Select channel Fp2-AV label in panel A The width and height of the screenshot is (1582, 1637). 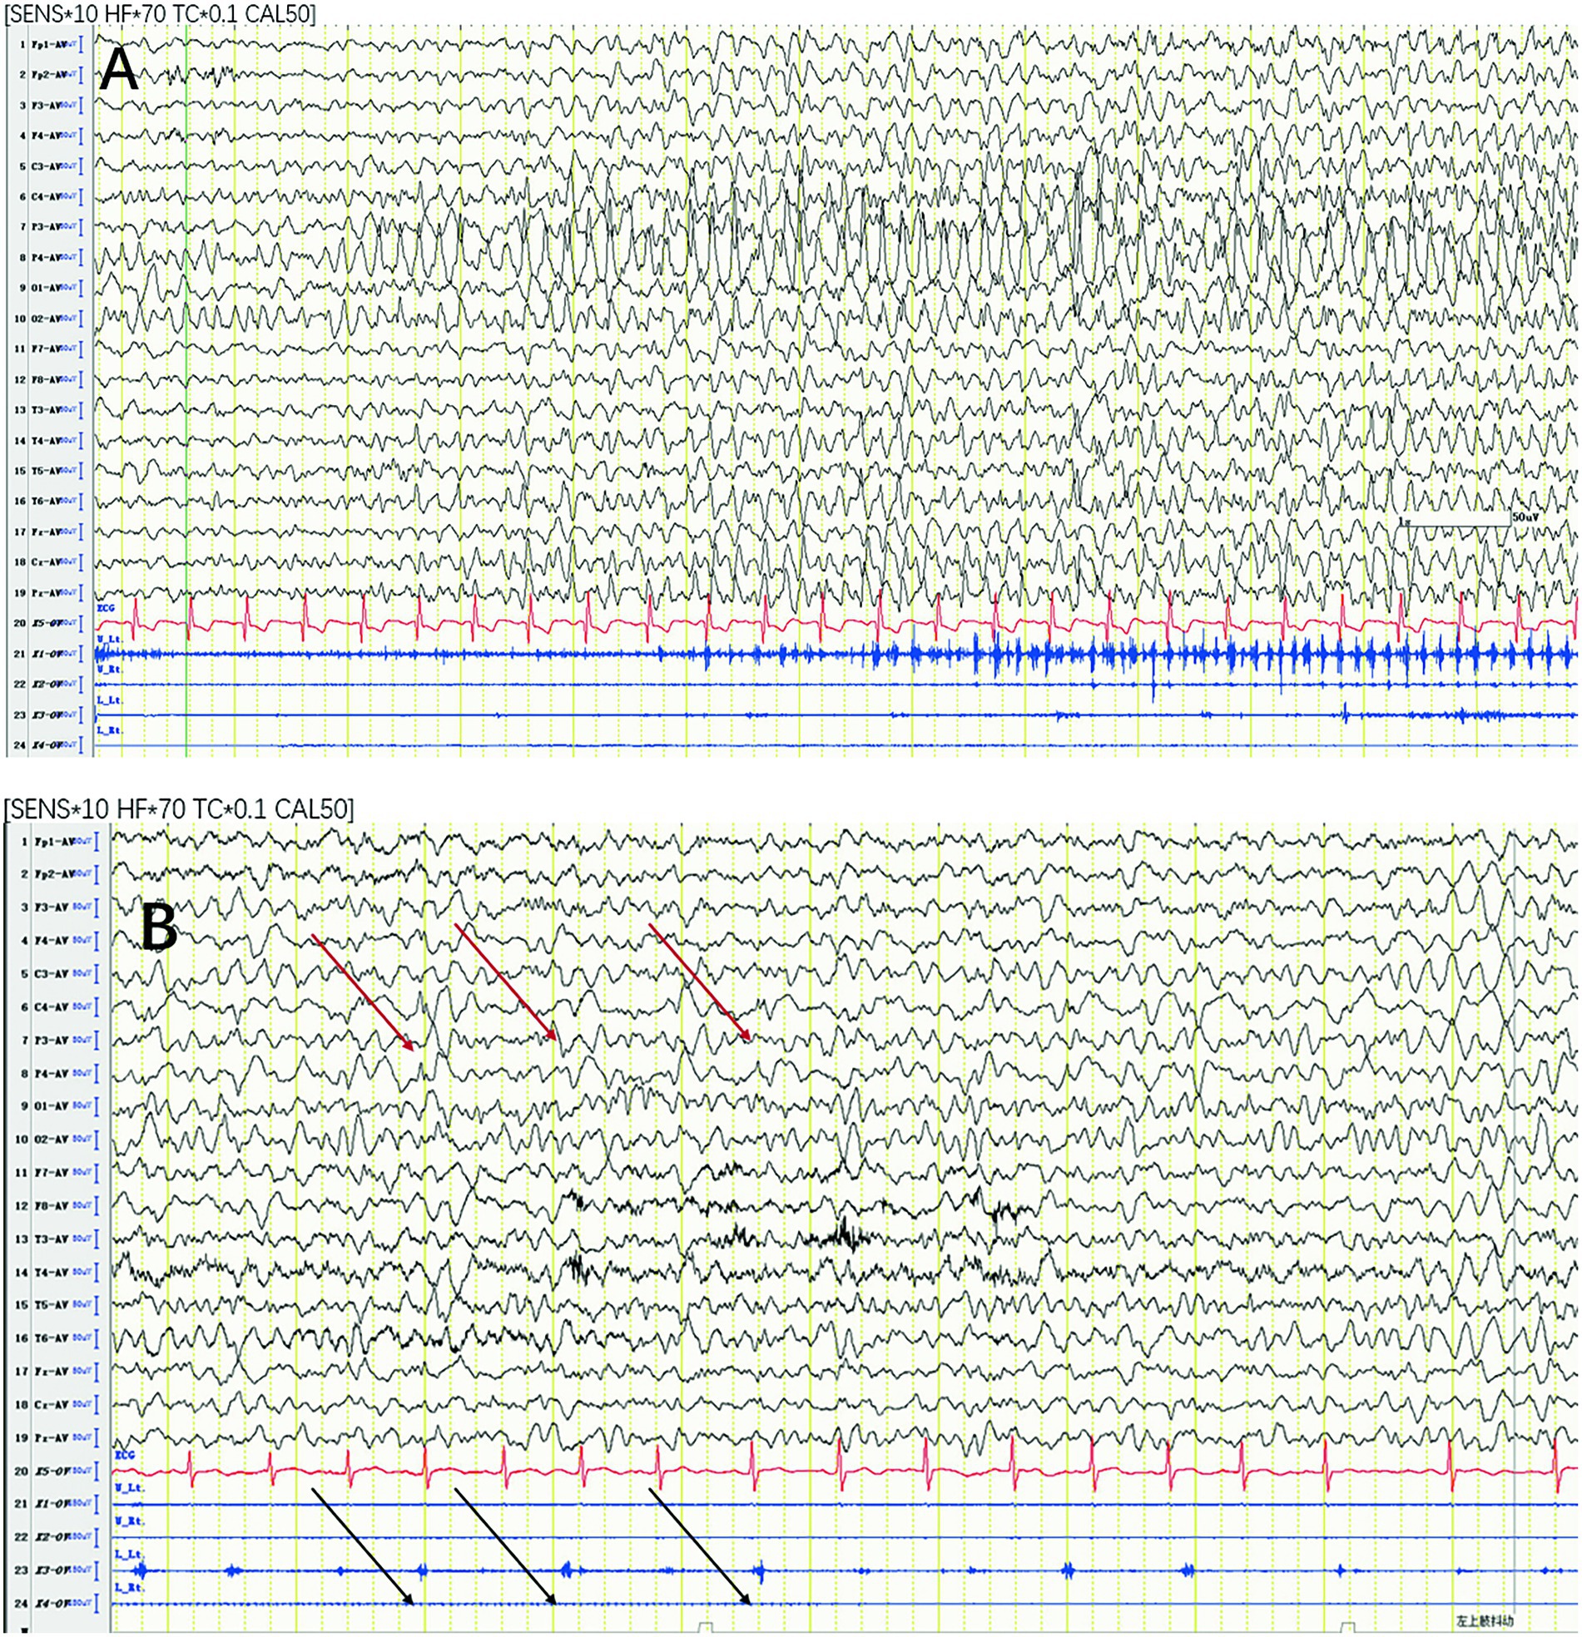click(x=48, y=74)
